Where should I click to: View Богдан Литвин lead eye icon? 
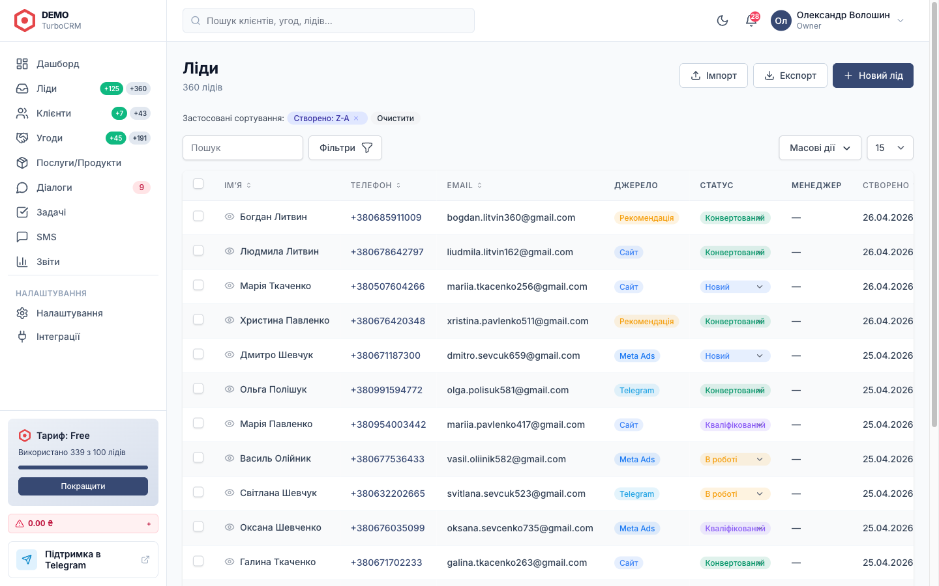tap(230, 217)
